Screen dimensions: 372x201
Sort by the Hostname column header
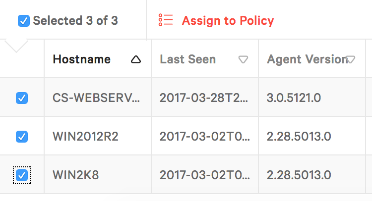[x=82, y=59]
